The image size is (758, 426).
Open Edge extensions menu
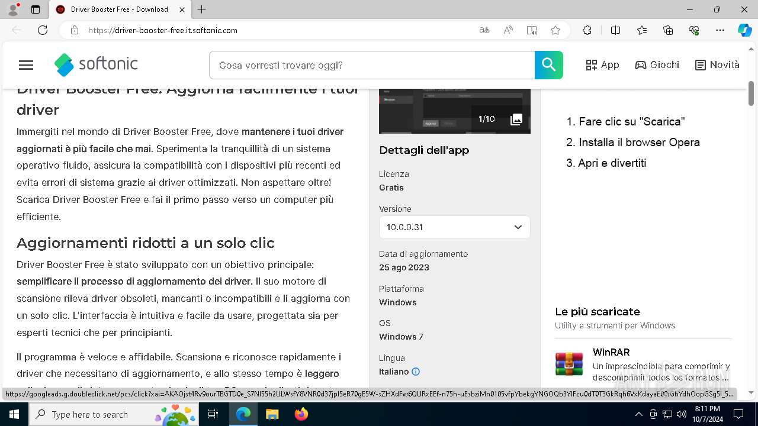coord(587,30)
